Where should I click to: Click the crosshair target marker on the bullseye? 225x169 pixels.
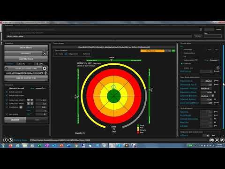click(113, 87)
